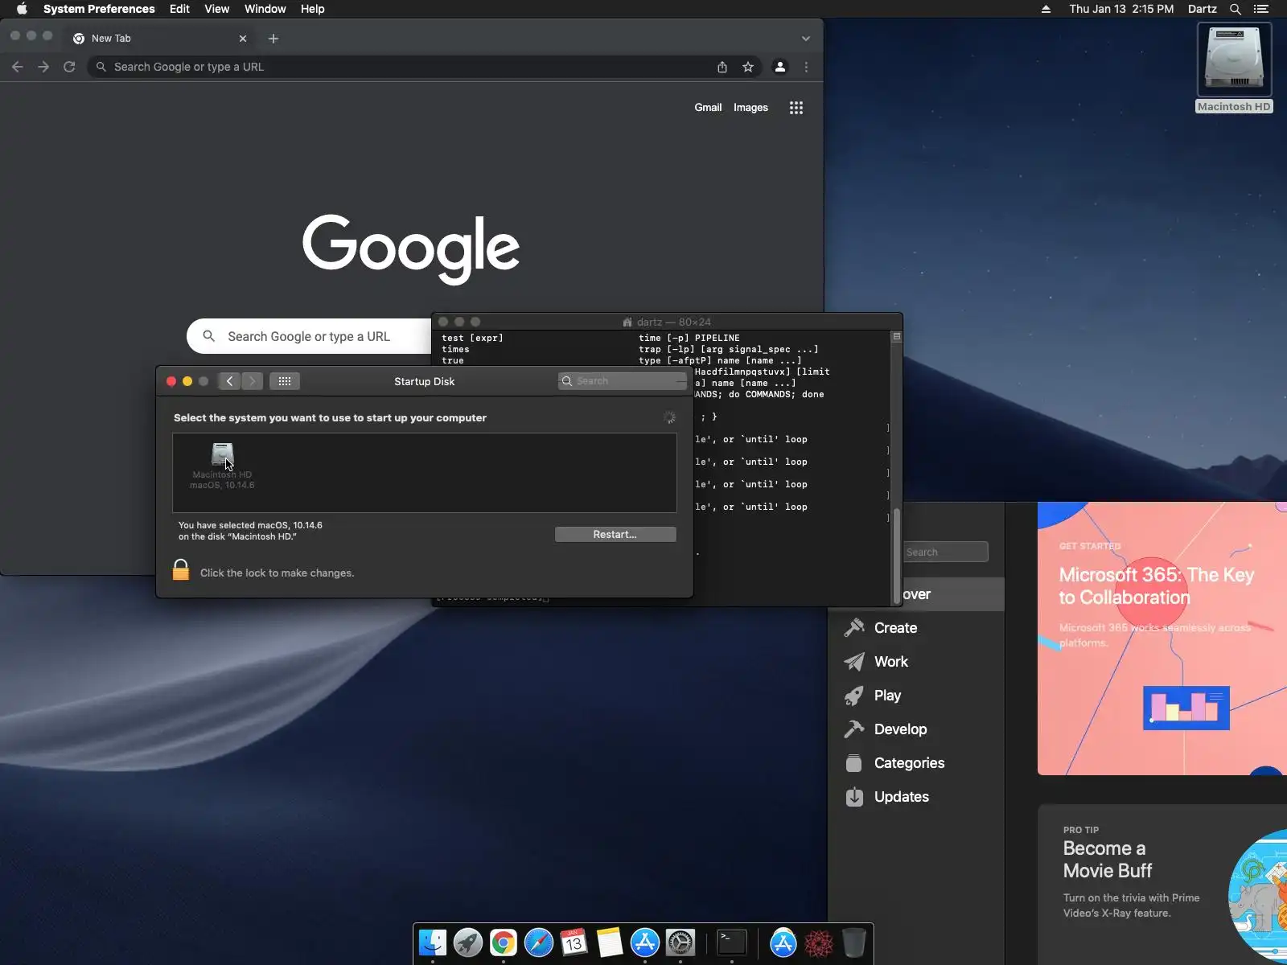1287x965 pixels.
Task: Open Finder from the Dock
Action: pyautogui.click(x=433, y=942)
